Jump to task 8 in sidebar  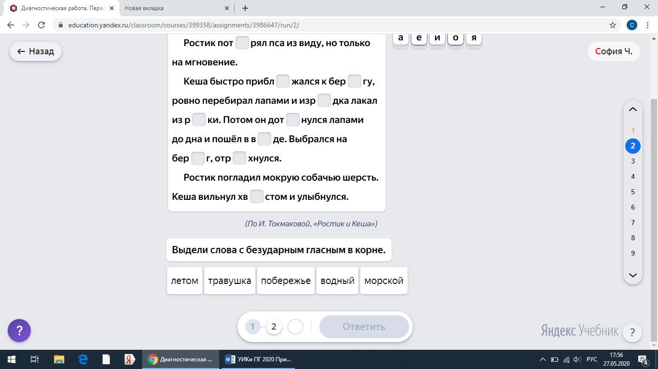[x=633, y=238]
